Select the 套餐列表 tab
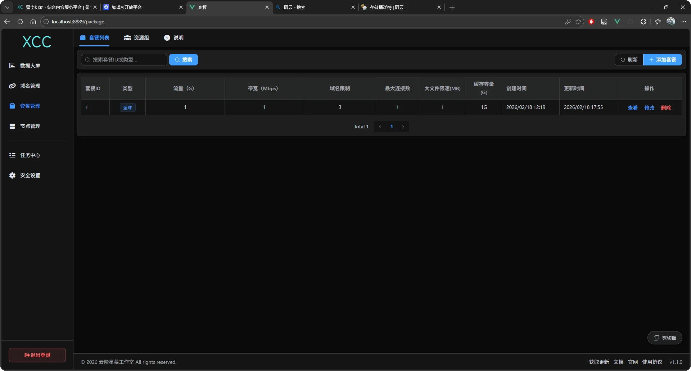691x371 pixels. [x=95, y=38]
